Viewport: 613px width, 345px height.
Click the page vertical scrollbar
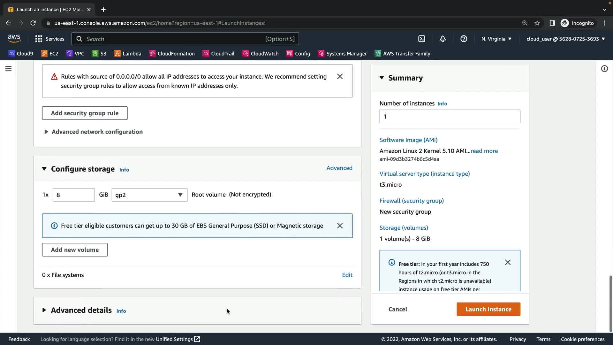click(x=610, y=303)
